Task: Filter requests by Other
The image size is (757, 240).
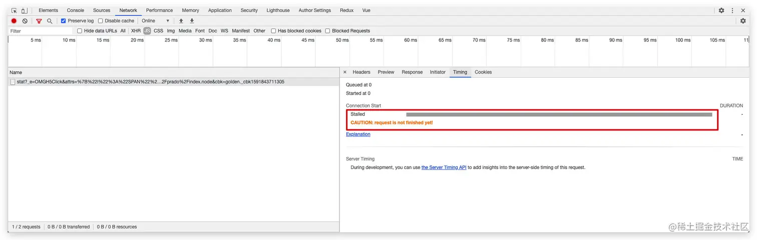Action: (x=259, y=31)
